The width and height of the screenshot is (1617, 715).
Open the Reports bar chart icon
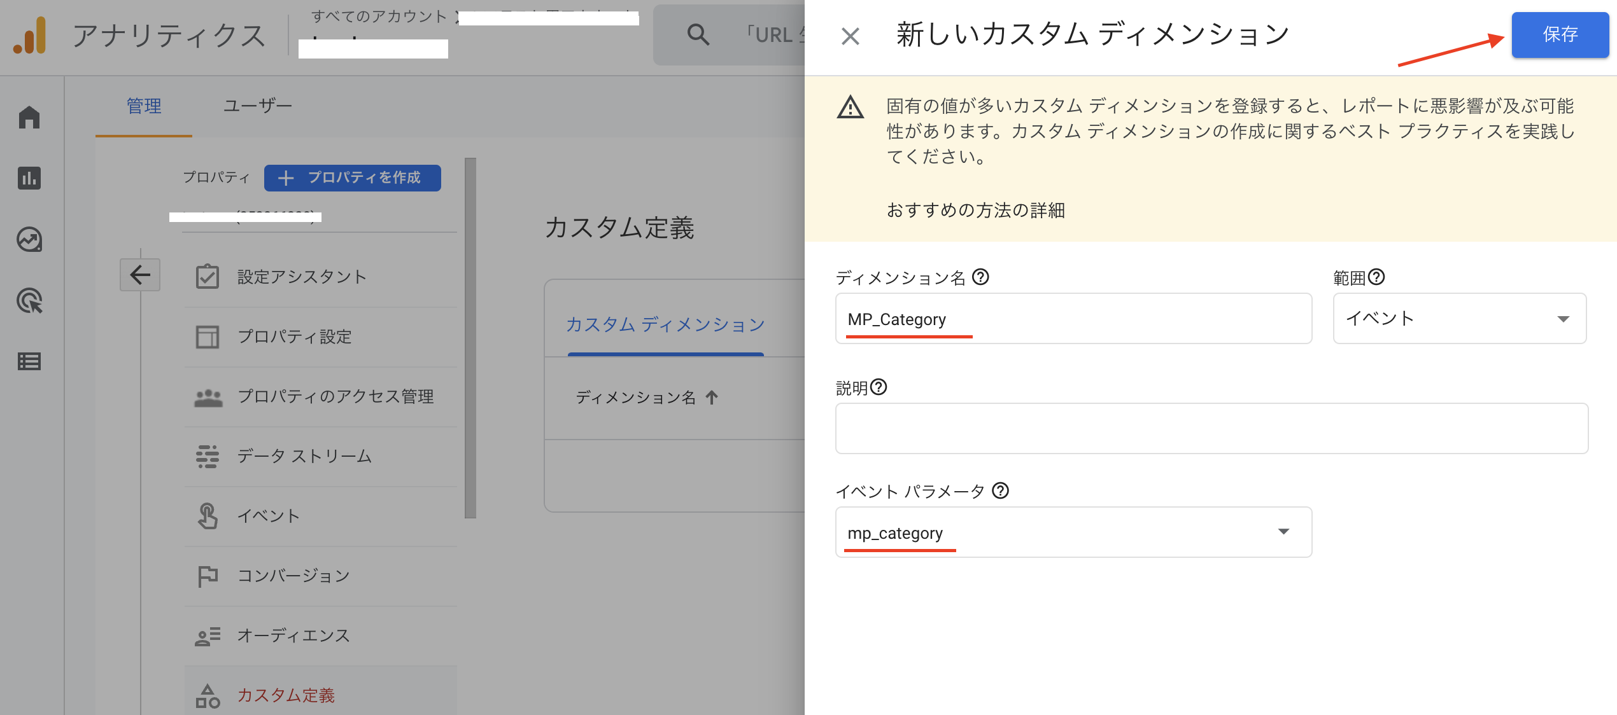coord(29,178)
